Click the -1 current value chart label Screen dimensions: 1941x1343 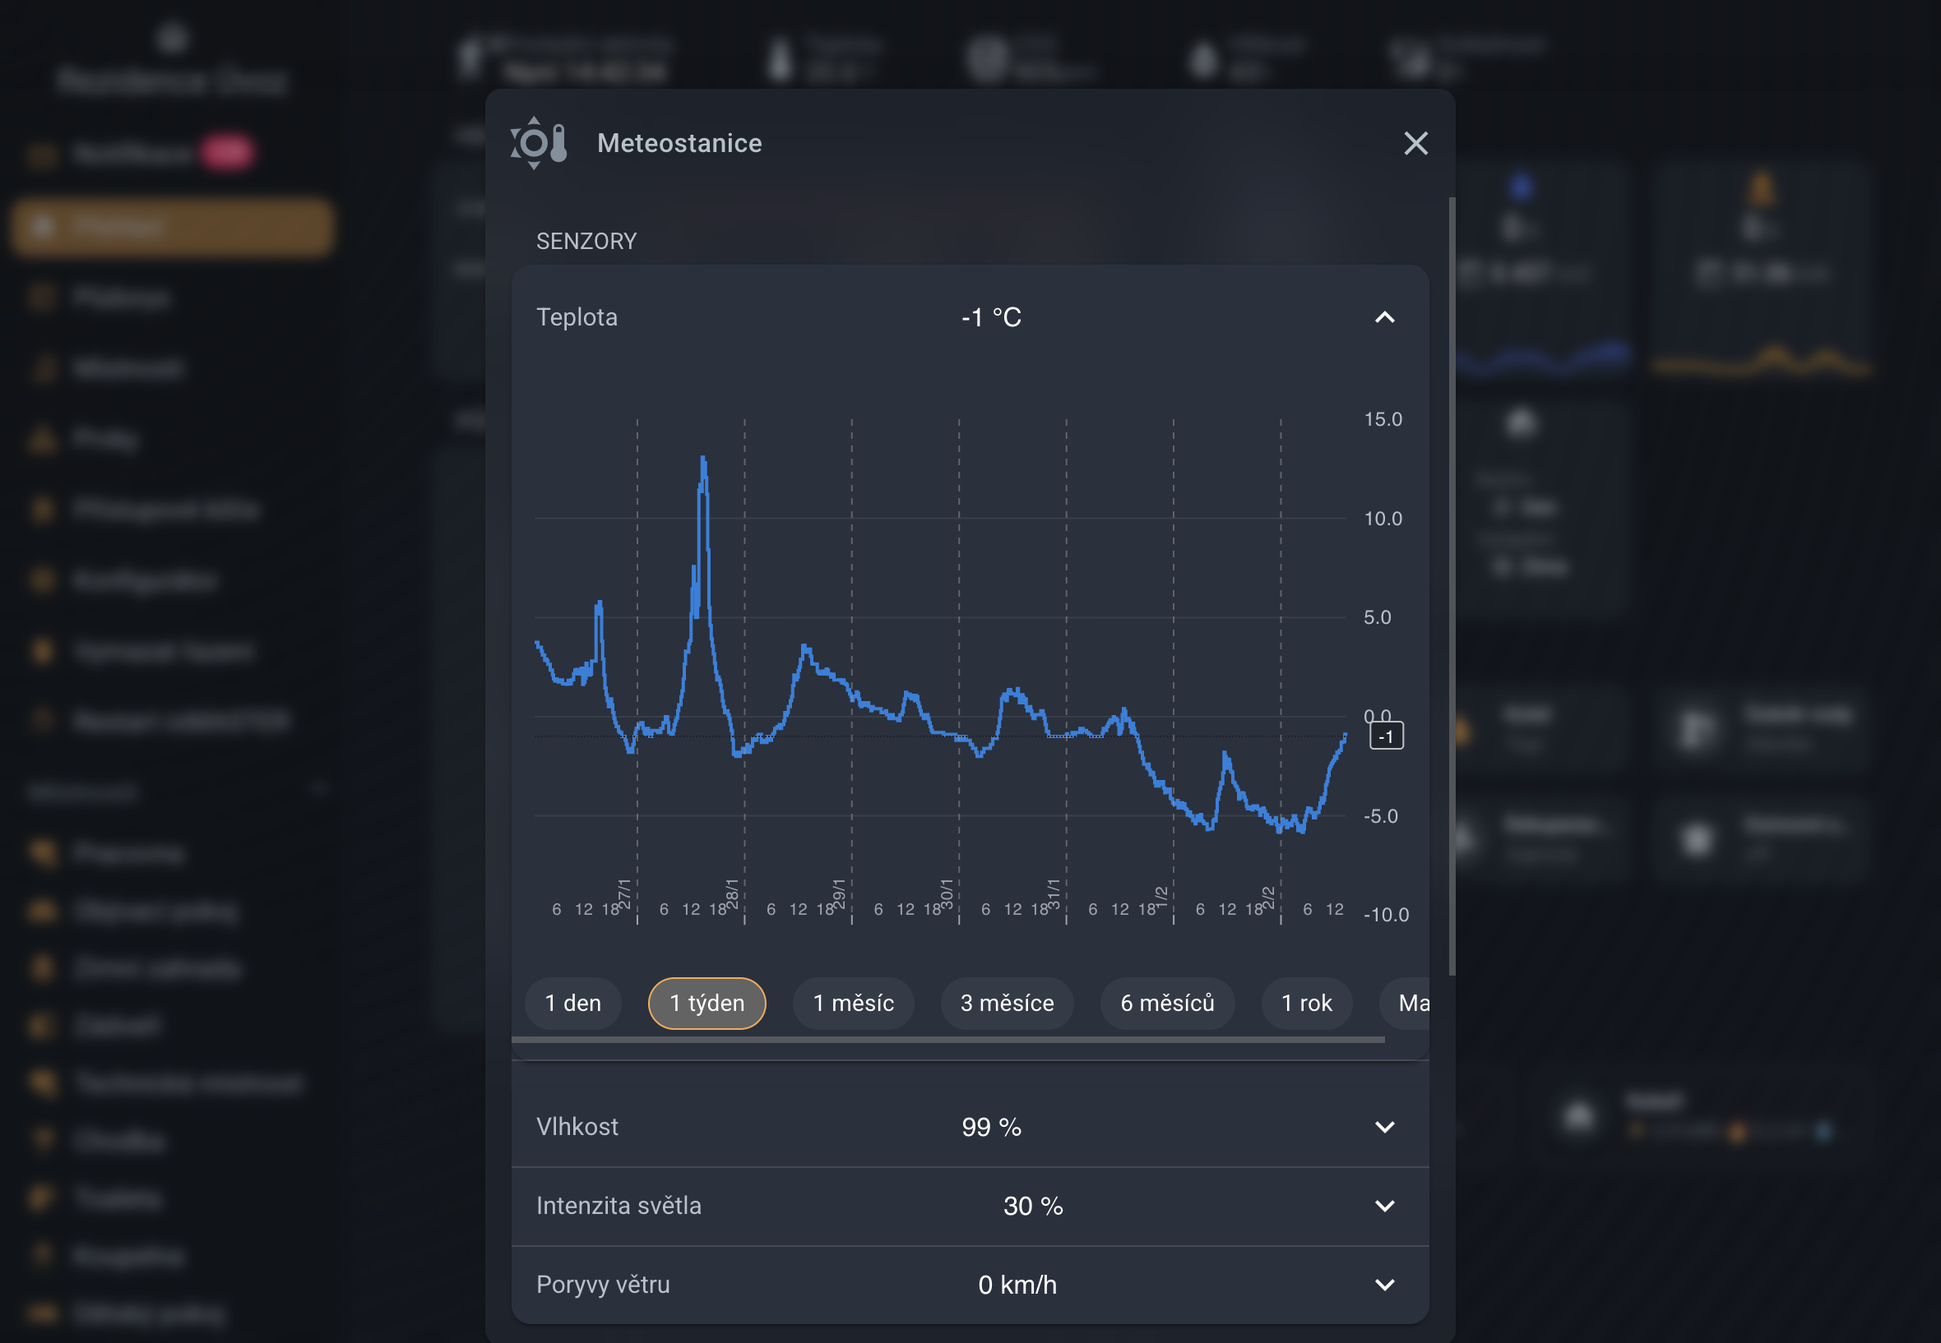(x=1386, y=736)
